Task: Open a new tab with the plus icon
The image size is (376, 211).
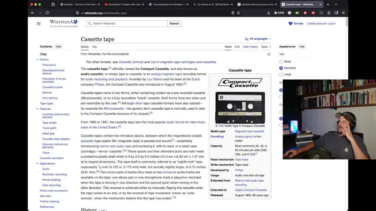Action: (x=328, y=4)
